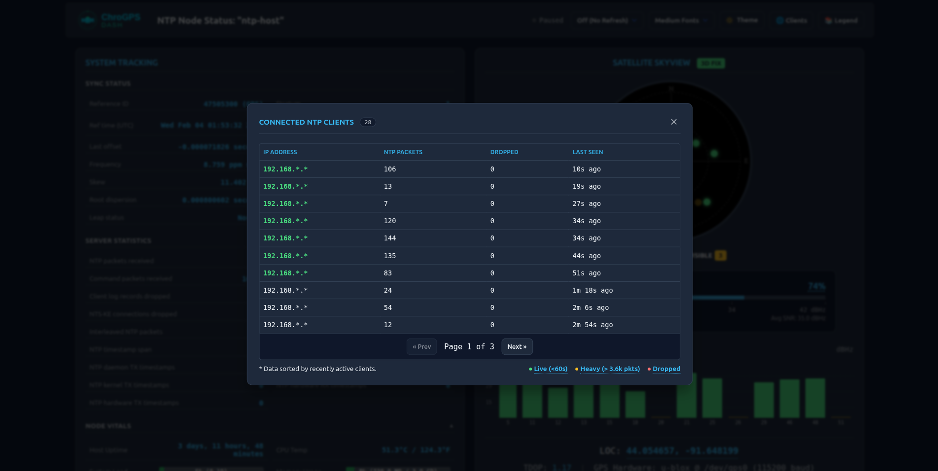
Task: Select the client row with 7 packets
Action: [469, 204]
